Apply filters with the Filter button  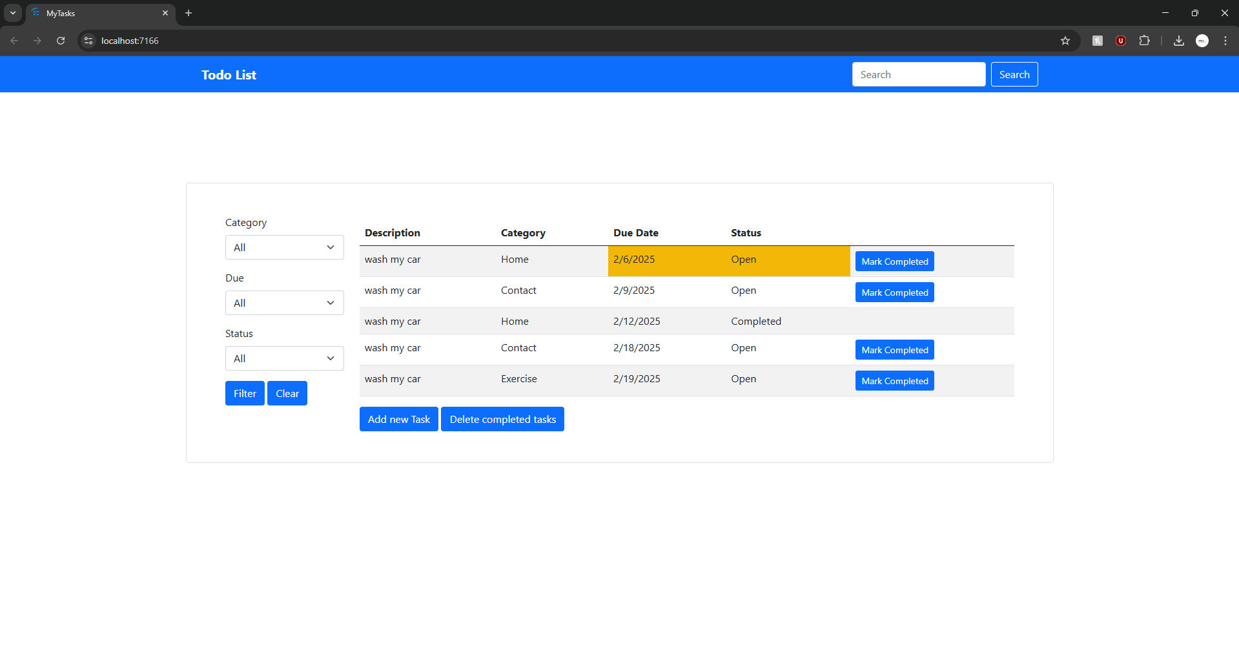[x=245, y=393]
